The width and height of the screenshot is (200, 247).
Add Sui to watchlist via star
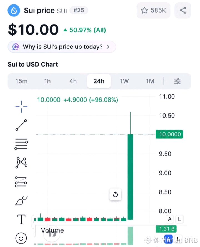coord(154,10)
